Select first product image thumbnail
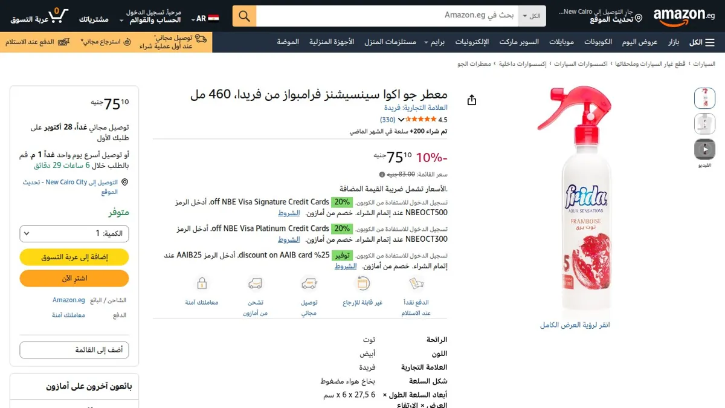Screen dimensions: 725x408 point(704,98)
